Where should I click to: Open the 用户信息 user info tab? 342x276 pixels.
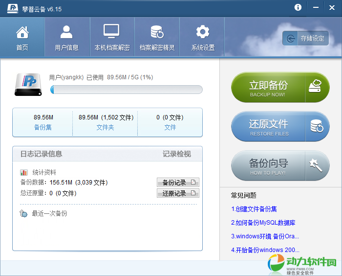click(x=66, y=38)
